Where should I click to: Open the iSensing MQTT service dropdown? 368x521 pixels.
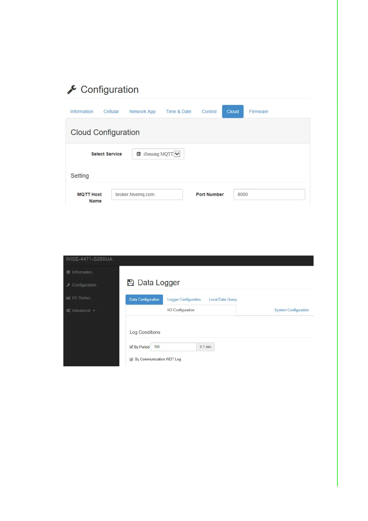tap(177, 154)
